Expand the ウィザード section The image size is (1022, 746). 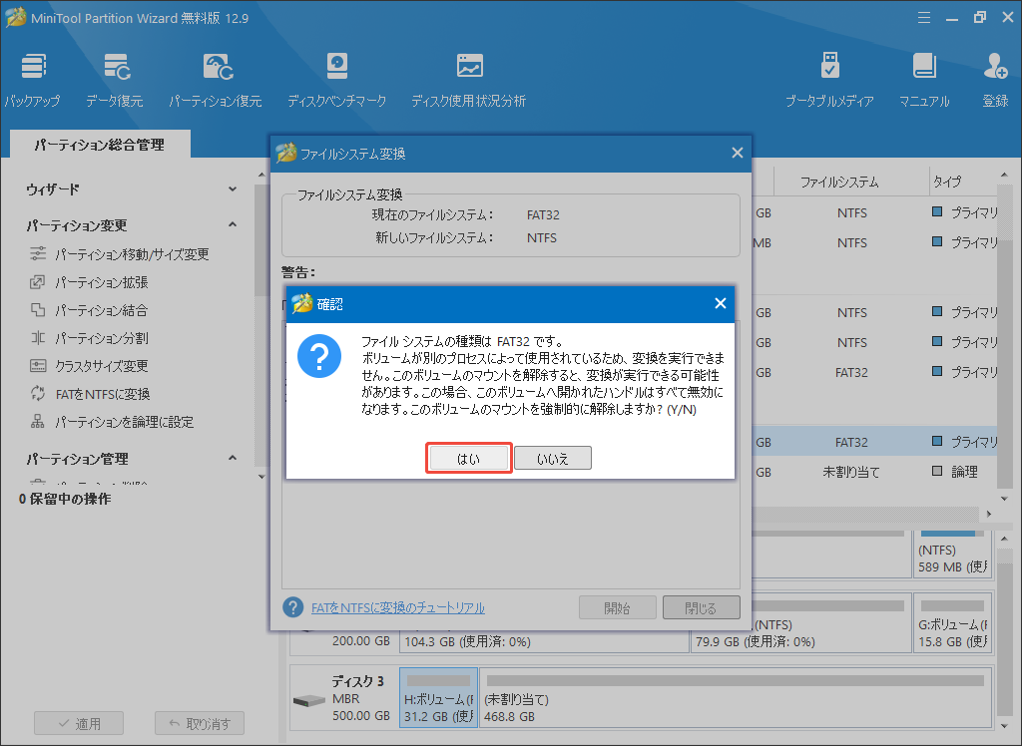[233, 188]
